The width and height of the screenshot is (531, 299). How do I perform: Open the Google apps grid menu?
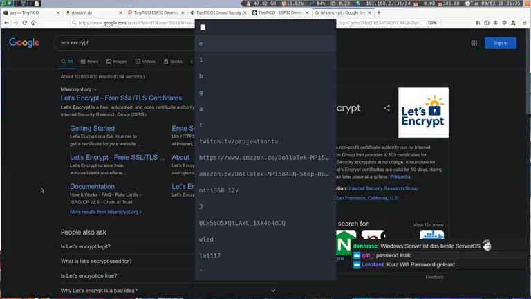point(474,43)
